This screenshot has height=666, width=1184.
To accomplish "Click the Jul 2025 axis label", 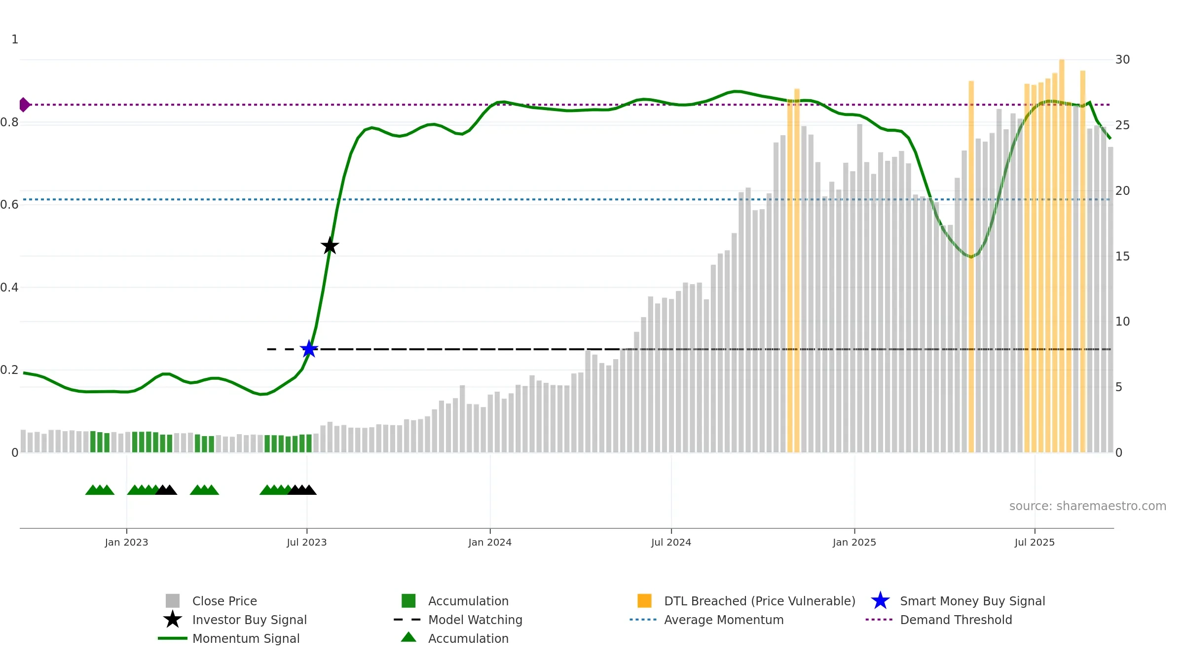I will (x=1035, y=542).
